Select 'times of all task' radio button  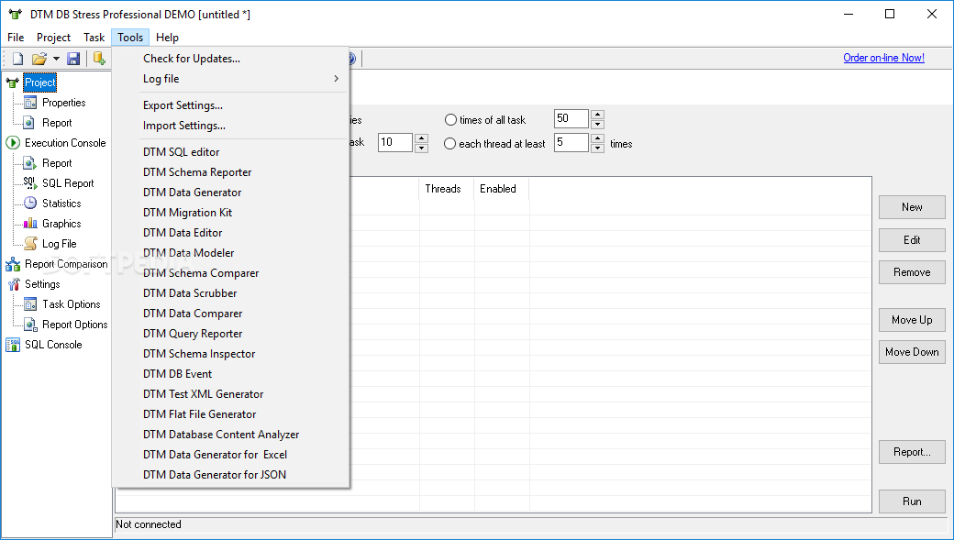(450, 120)
